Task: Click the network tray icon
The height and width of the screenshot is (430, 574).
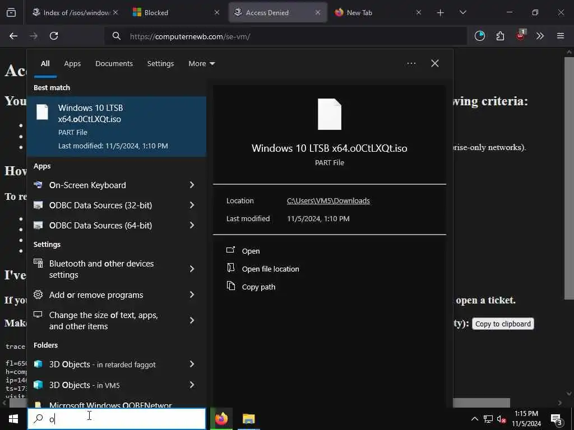Action: pyautogui.click(x=488, y=419)
